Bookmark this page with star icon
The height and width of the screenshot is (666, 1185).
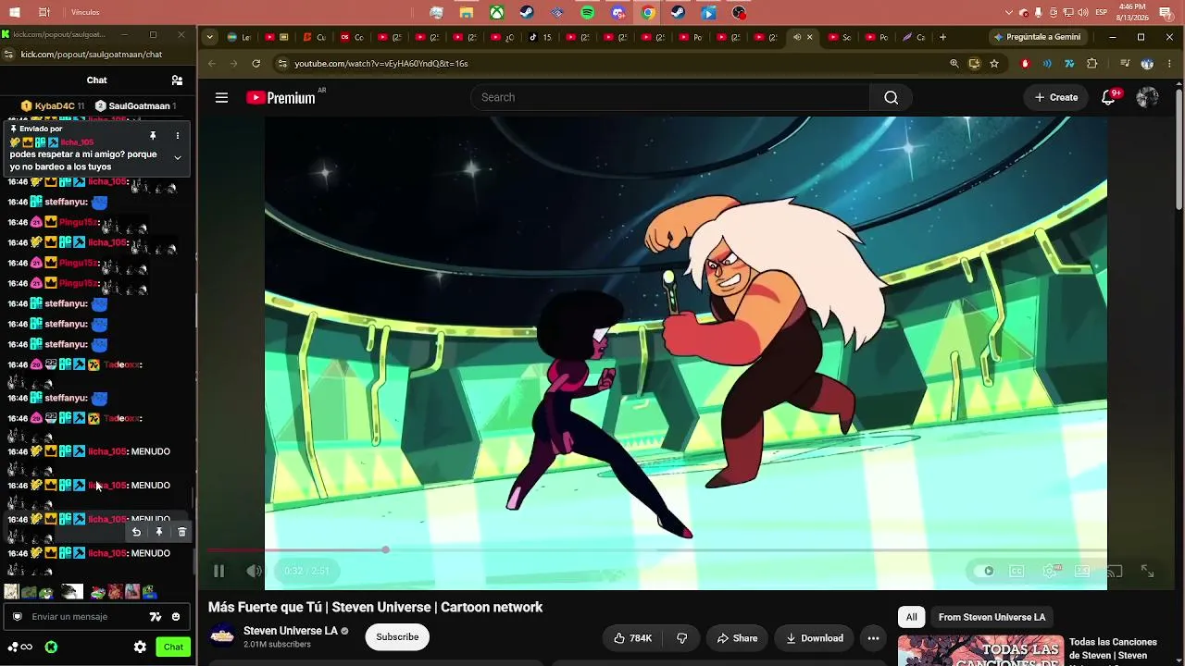994,64
